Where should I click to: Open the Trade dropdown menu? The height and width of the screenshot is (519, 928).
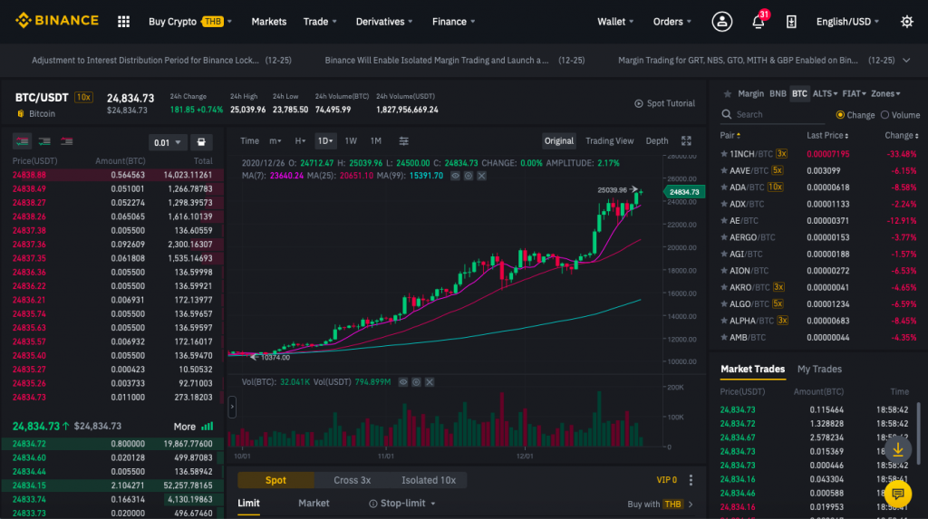pyautogui.click(x=320, y=22)
